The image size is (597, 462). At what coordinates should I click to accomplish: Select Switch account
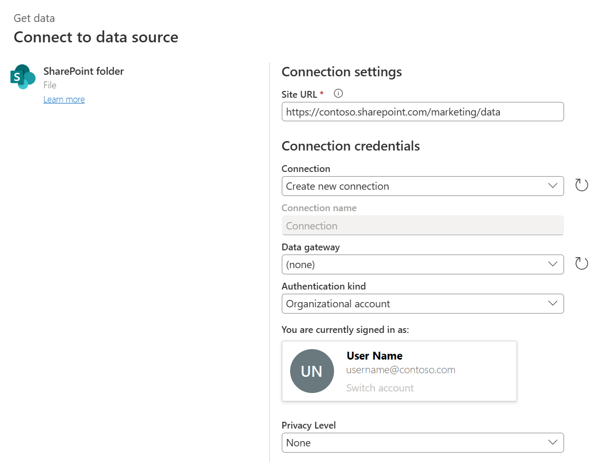(379, 388)
